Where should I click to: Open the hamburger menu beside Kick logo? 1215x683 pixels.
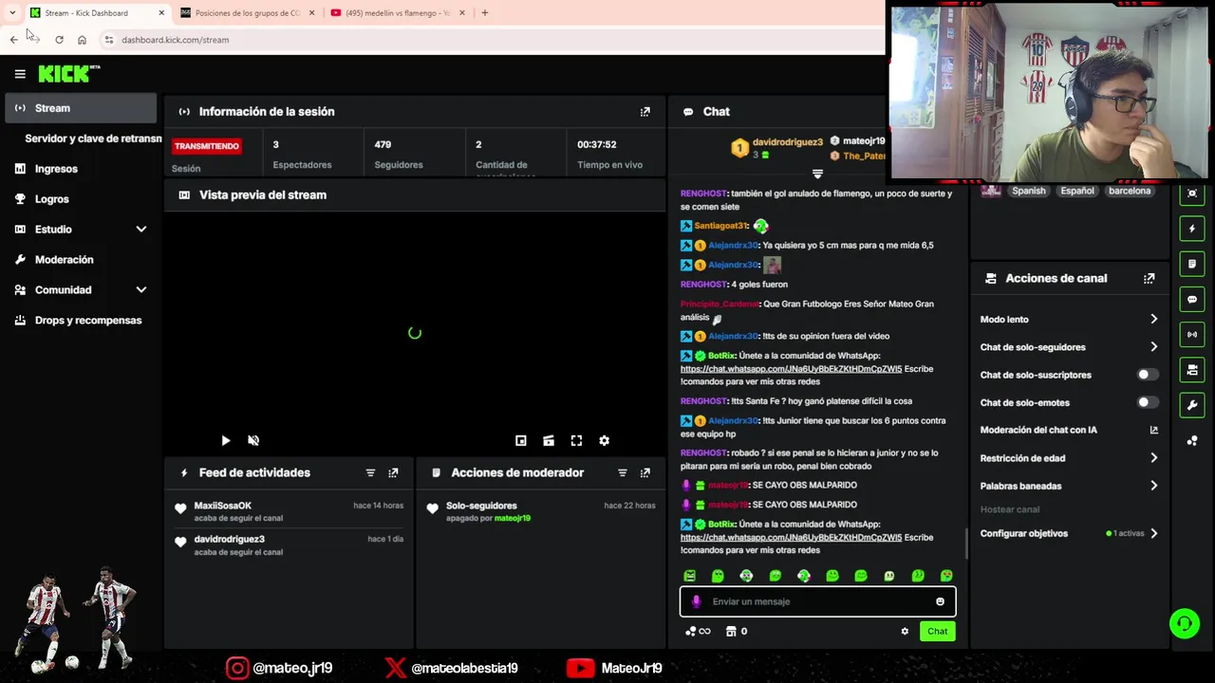pos(20,73)
